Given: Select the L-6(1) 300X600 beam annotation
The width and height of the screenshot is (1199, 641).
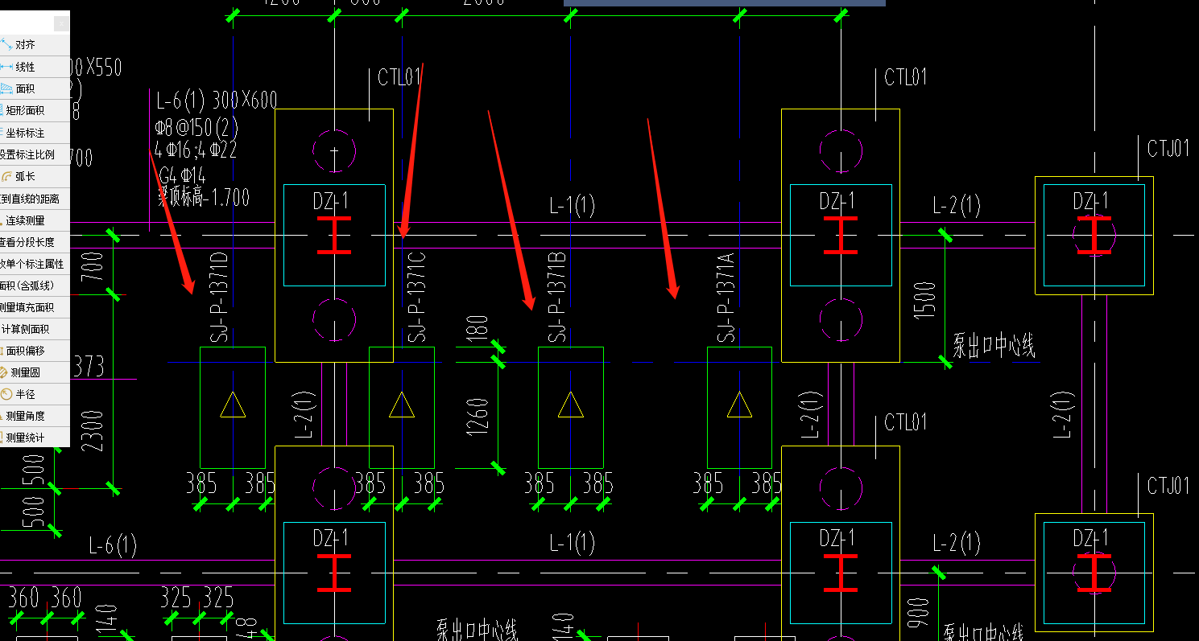Looking at the screenshot, I should tap(217, 101).
